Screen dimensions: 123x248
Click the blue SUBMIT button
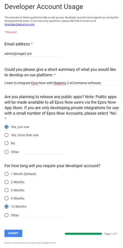point(13,233)
